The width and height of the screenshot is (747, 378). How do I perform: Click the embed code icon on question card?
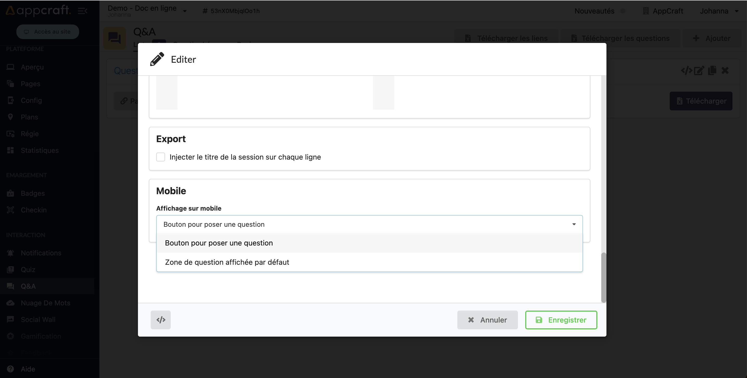[686, 71]
